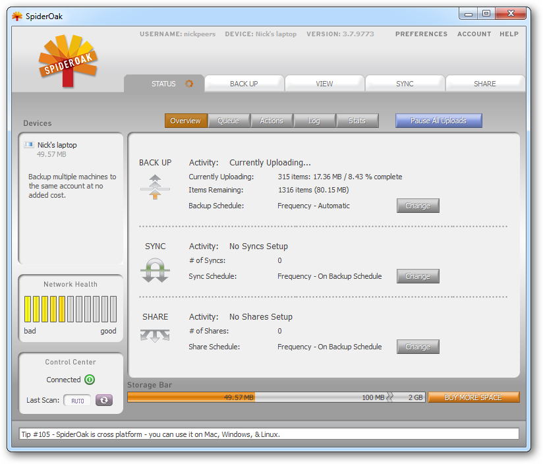Open the HELP menu

coord(509,34)
